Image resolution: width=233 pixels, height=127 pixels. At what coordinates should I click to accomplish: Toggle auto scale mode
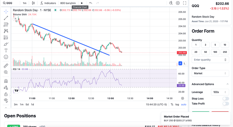coord(183,104)
